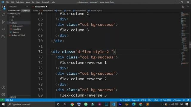
Task: Change language mode via HTML in status bar
Action: [x=156, y=100]
